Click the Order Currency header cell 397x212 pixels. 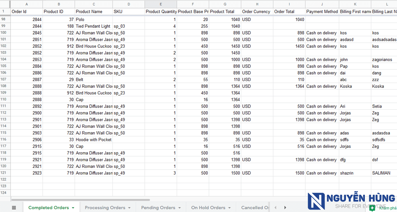click(257, 12)
